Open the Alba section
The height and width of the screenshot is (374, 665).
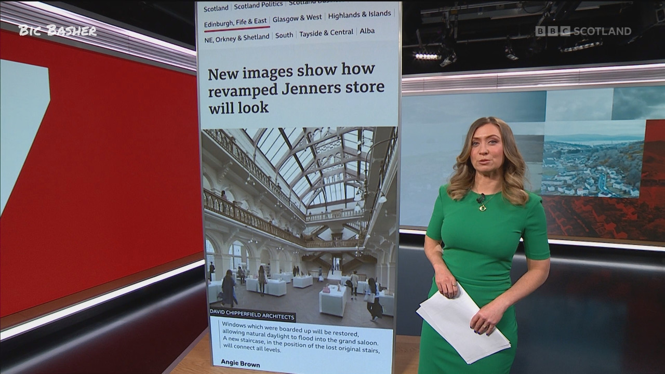(367, 31)
